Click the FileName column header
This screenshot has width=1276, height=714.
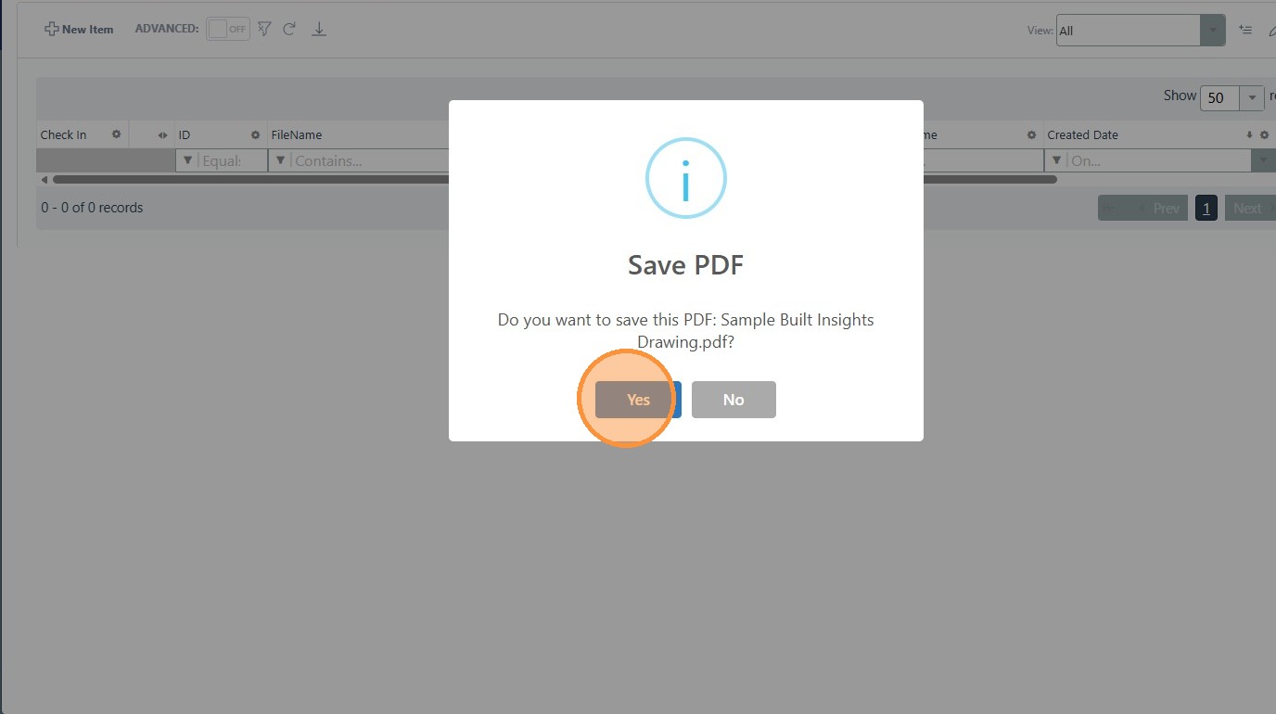point(297,134)
